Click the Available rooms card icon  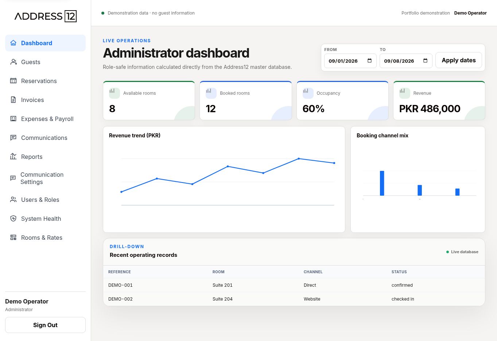tap(114, 93)
